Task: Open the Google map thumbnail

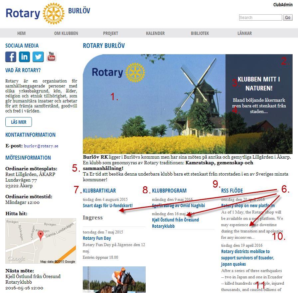Action: point(41,241)
